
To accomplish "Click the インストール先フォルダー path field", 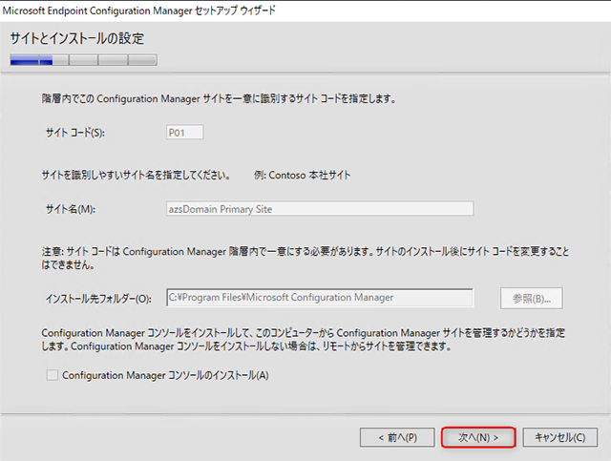I will point(320,298).
